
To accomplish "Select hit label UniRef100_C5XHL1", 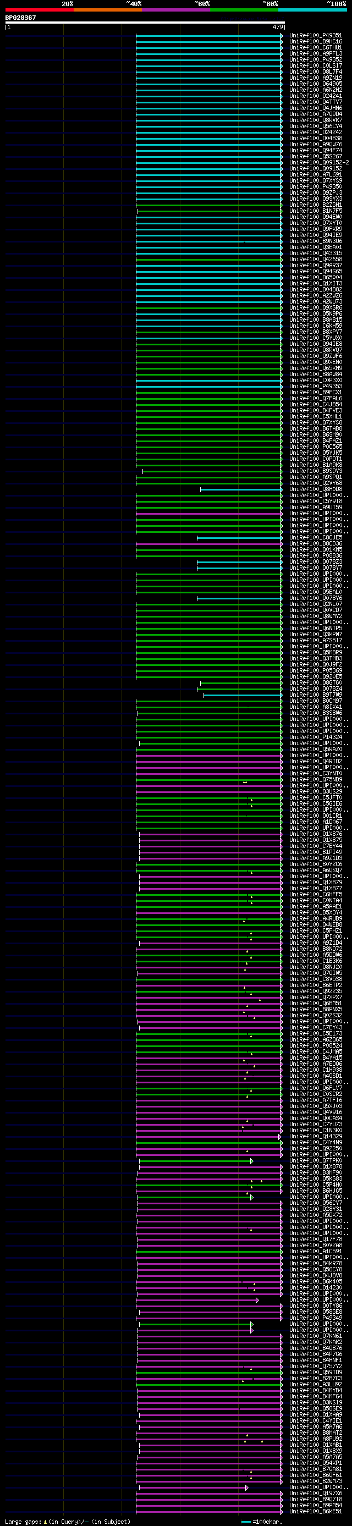I will coord(316,416).
